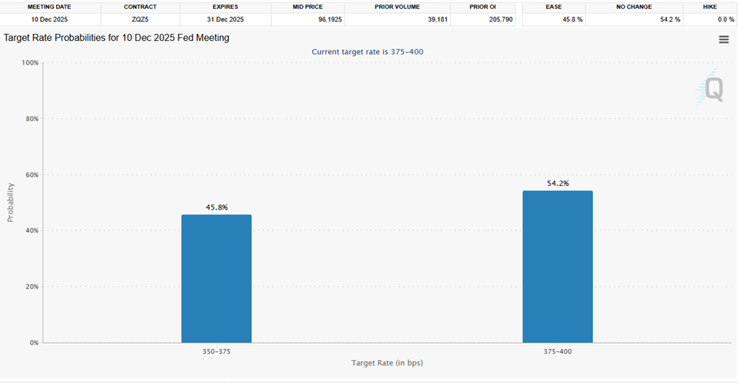Image resolution: width=738 pixels, height=383 pixels.
Task: Click the 45.8% data label above bar
Action: pos(216,207)
